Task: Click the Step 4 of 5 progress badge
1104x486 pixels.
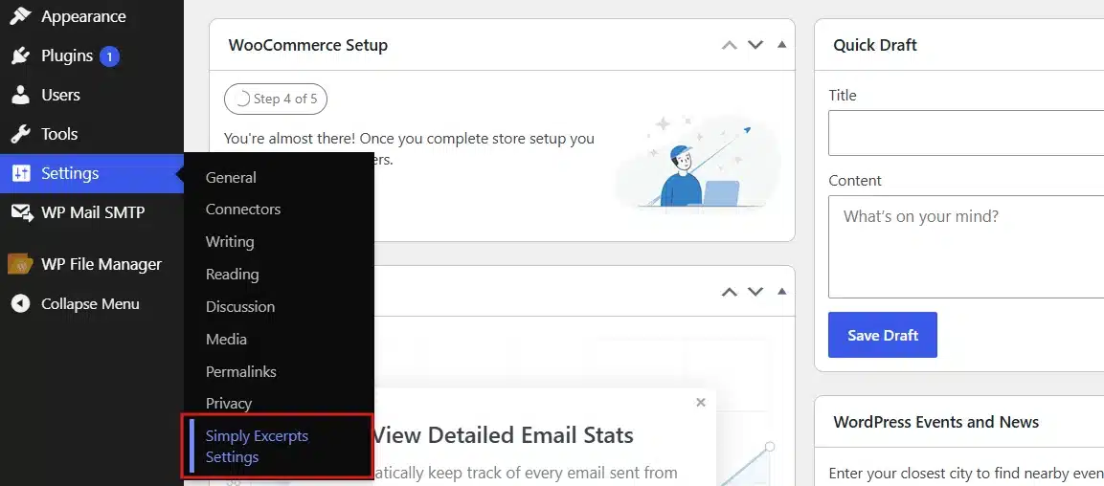Action: [276, 99]
